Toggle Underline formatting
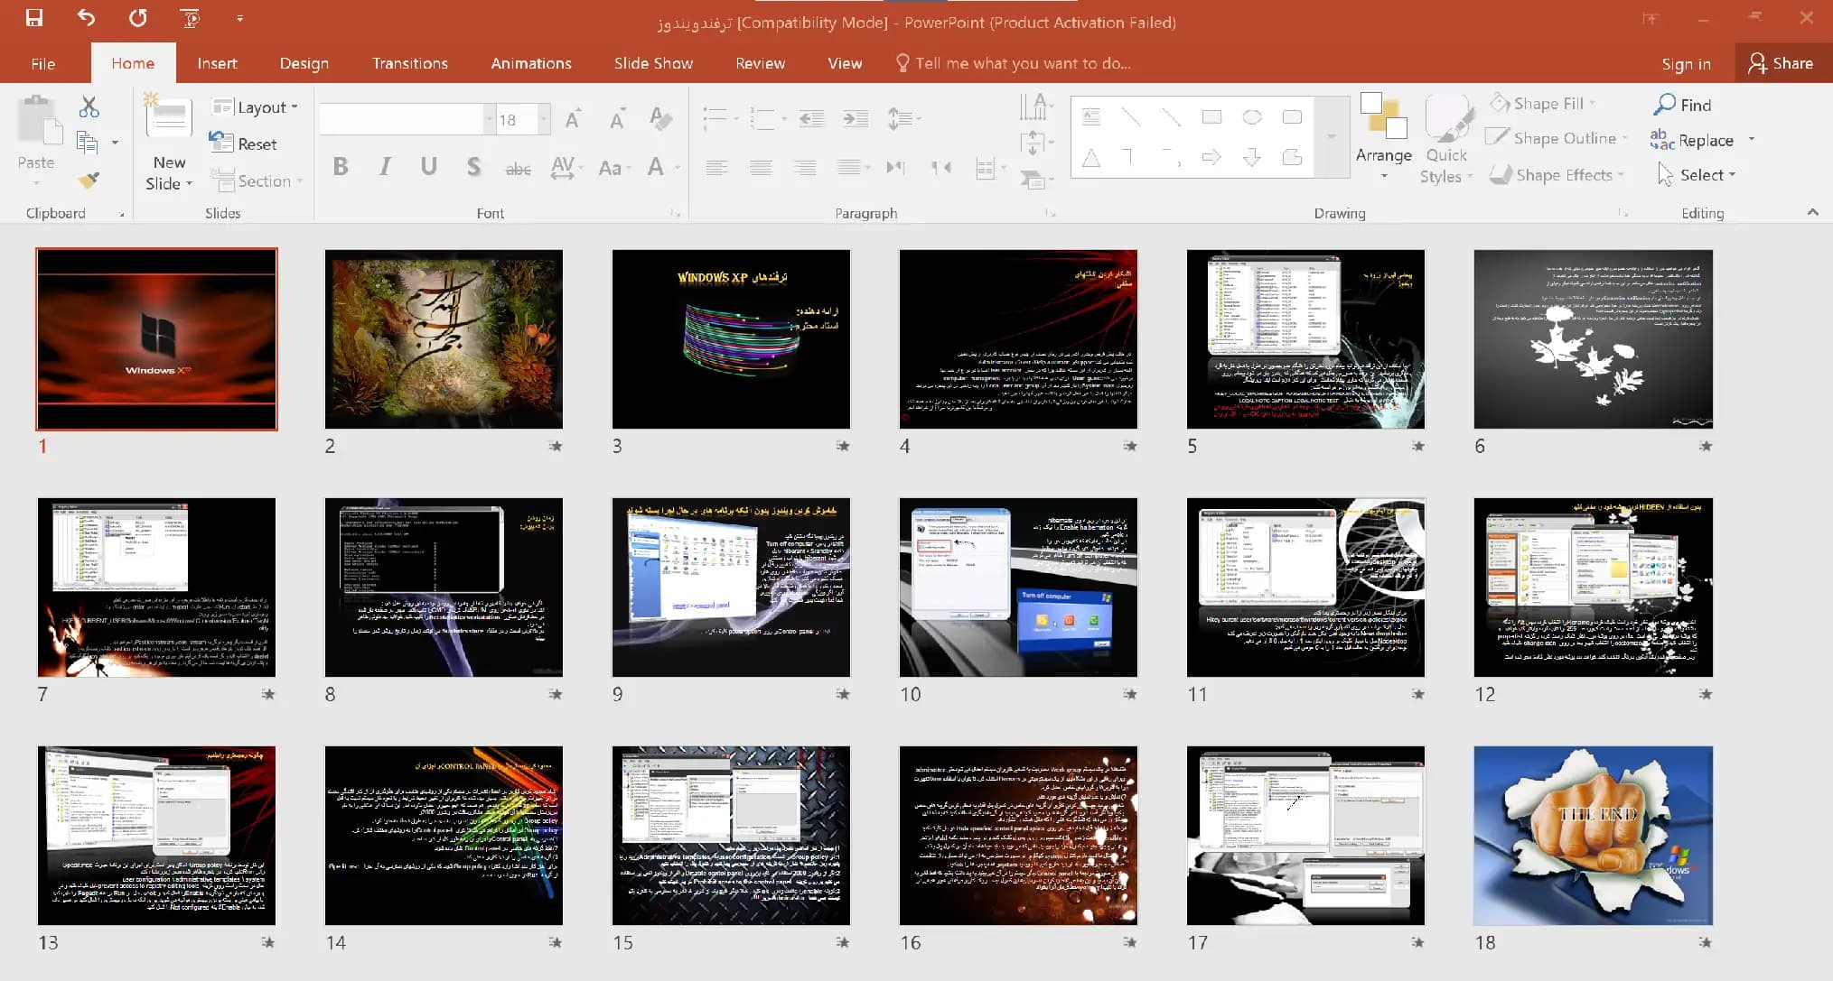 (428, 167)
